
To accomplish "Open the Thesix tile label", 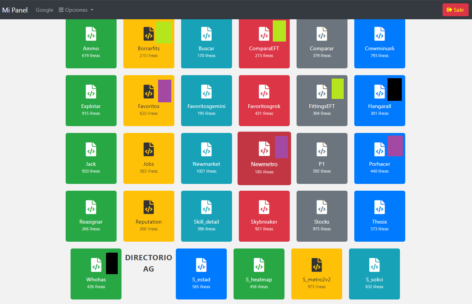I will 380,222.
